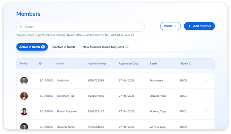
Task: Focus the member Search field
Action: 80,27
